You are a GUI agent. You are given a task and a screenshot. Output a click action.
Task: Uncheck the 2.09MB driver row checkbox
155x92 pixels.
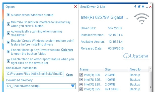click(81, 84)
